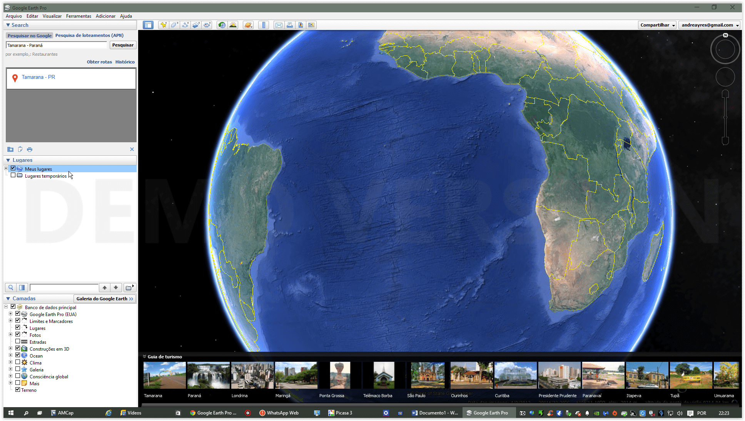
Task: Collapse the Banco de dados principal node
Action: tap(6, 307)
